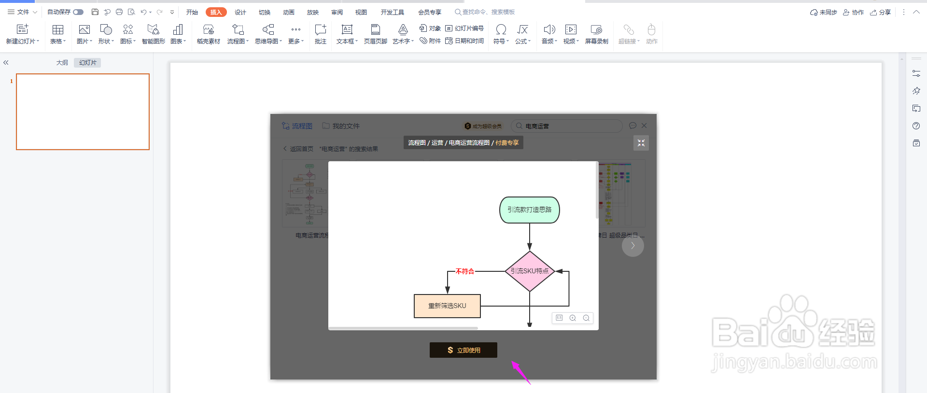
Task: Switch to the 大纲 outline tab
Action: coord(62,63)
